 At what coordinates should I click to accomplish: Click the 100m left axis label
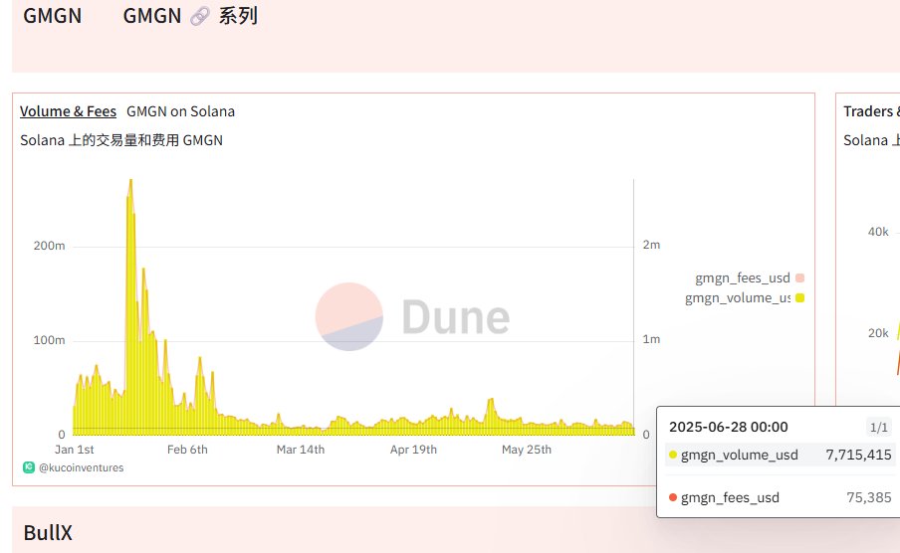pos(50,340)
